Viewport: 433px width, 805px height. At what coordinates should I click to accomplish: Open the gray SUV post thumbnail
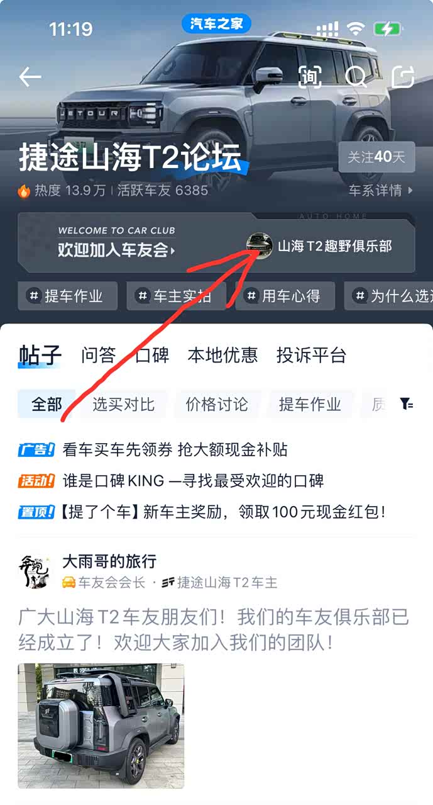tap(101, 726)
